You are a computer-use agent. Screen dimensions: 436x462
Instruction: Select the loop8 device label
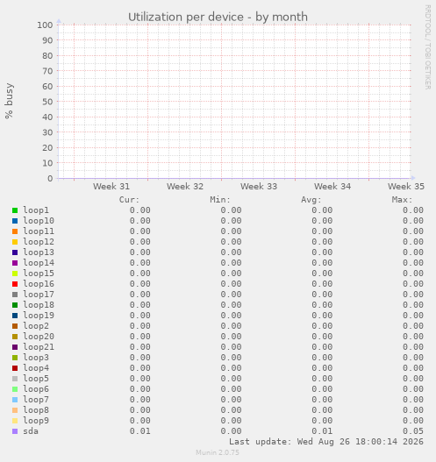coord(36,410)
